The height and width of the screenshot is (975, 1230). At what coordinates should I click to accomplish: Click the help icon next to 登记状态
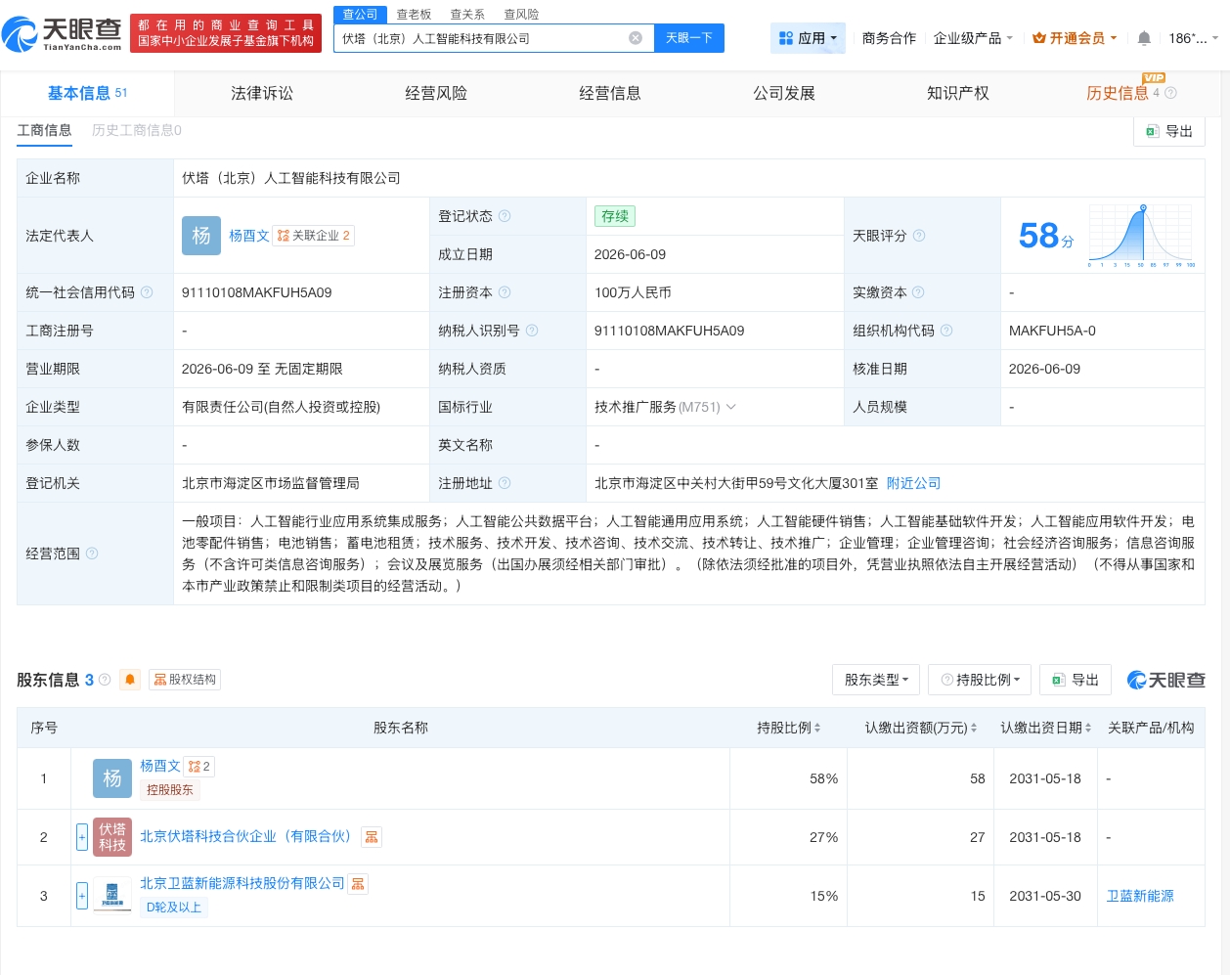pyautogui.click(x=505, y=216)
